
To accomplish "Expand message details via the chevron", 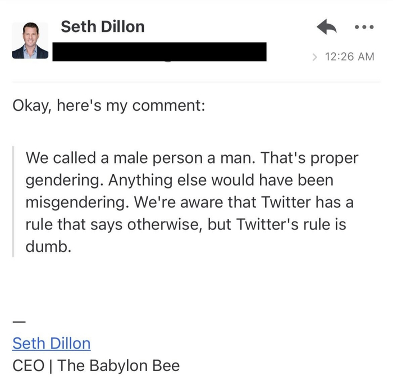I will (x=314, y=57).
